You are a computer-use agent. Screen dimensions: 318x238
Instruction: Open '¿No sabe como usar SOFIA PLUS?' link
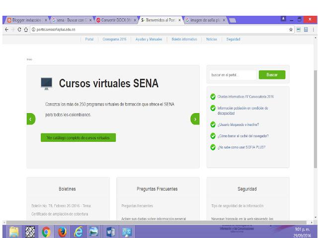(241, 147)
